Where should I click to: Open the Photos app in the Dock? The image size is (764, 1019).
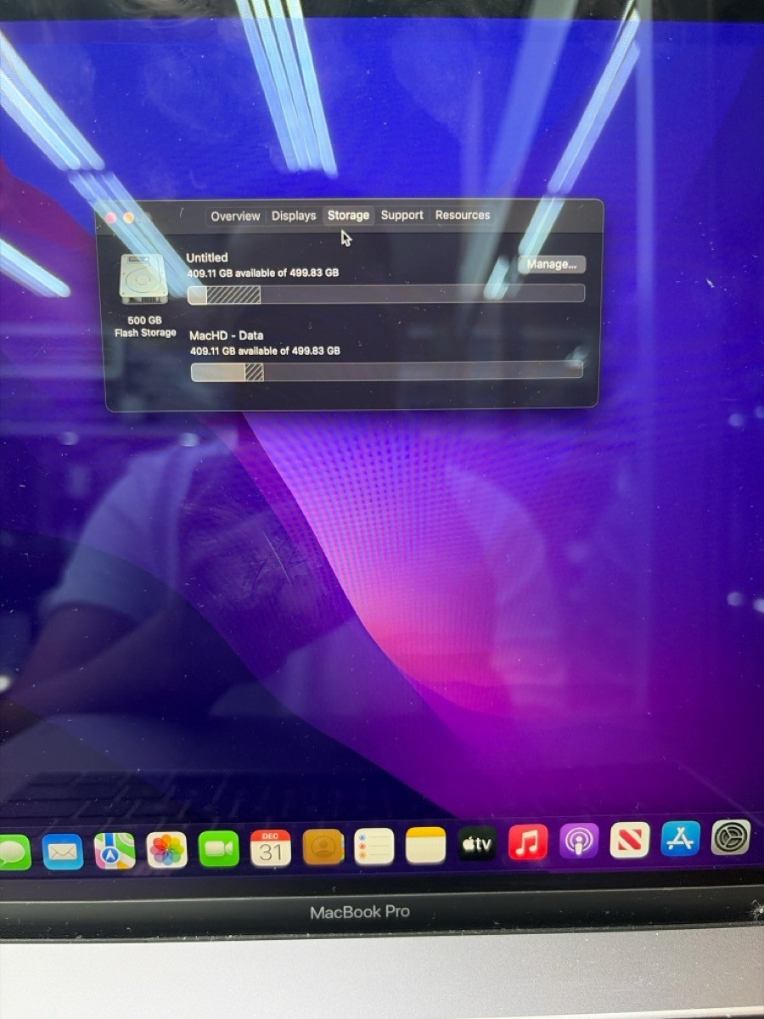(166, 849)
